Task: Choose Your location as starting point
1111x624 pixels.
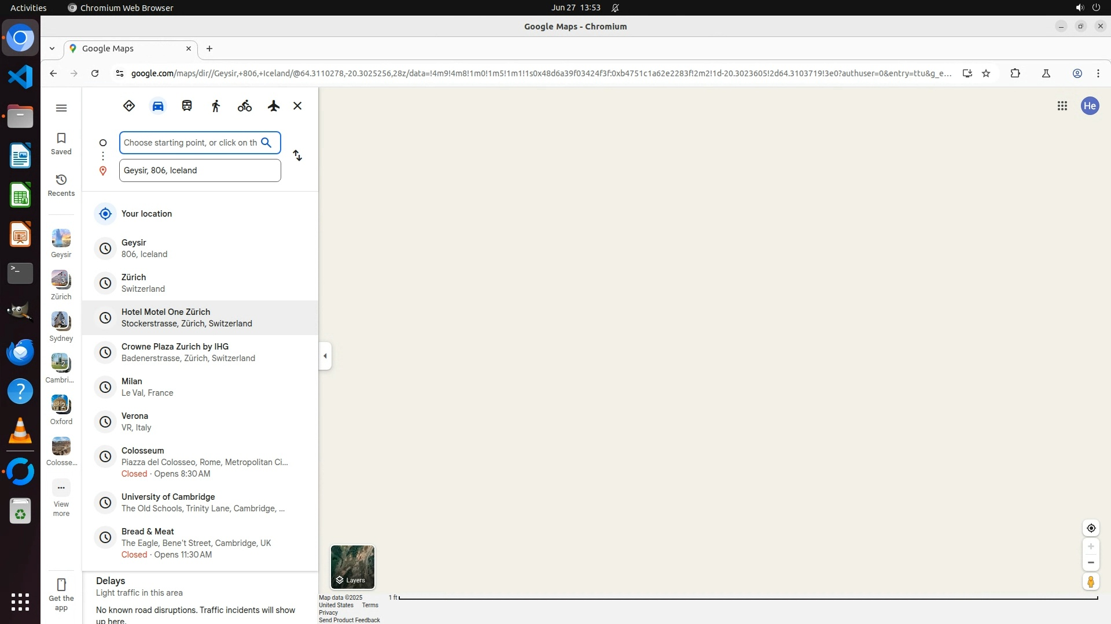Action: coord(146,214)
